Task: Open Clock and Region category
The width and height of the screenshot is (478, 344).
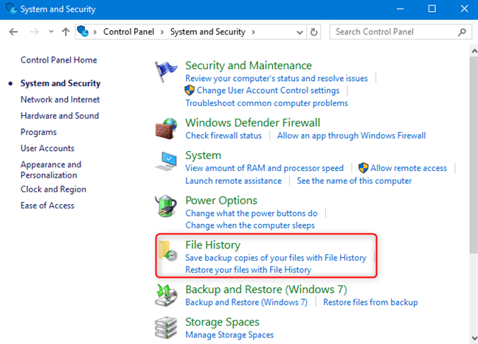Action: point(53,189)
